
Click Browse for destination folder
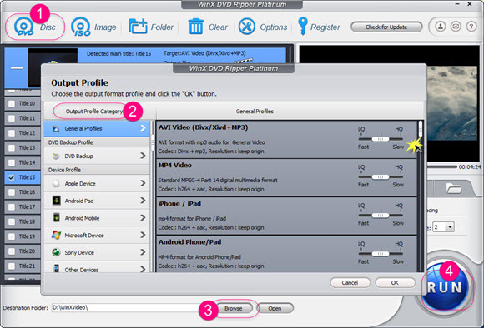[234, 308]
